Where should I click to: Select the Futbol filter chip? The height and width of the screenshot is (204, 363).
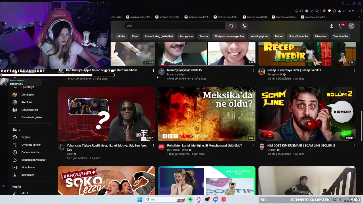(279, 36)
